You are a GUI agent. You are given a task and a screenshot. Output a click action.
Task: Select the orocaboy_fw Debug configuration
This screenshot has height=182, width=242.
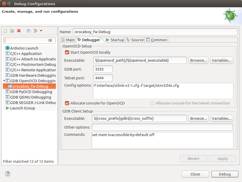(x=29, y=86)
